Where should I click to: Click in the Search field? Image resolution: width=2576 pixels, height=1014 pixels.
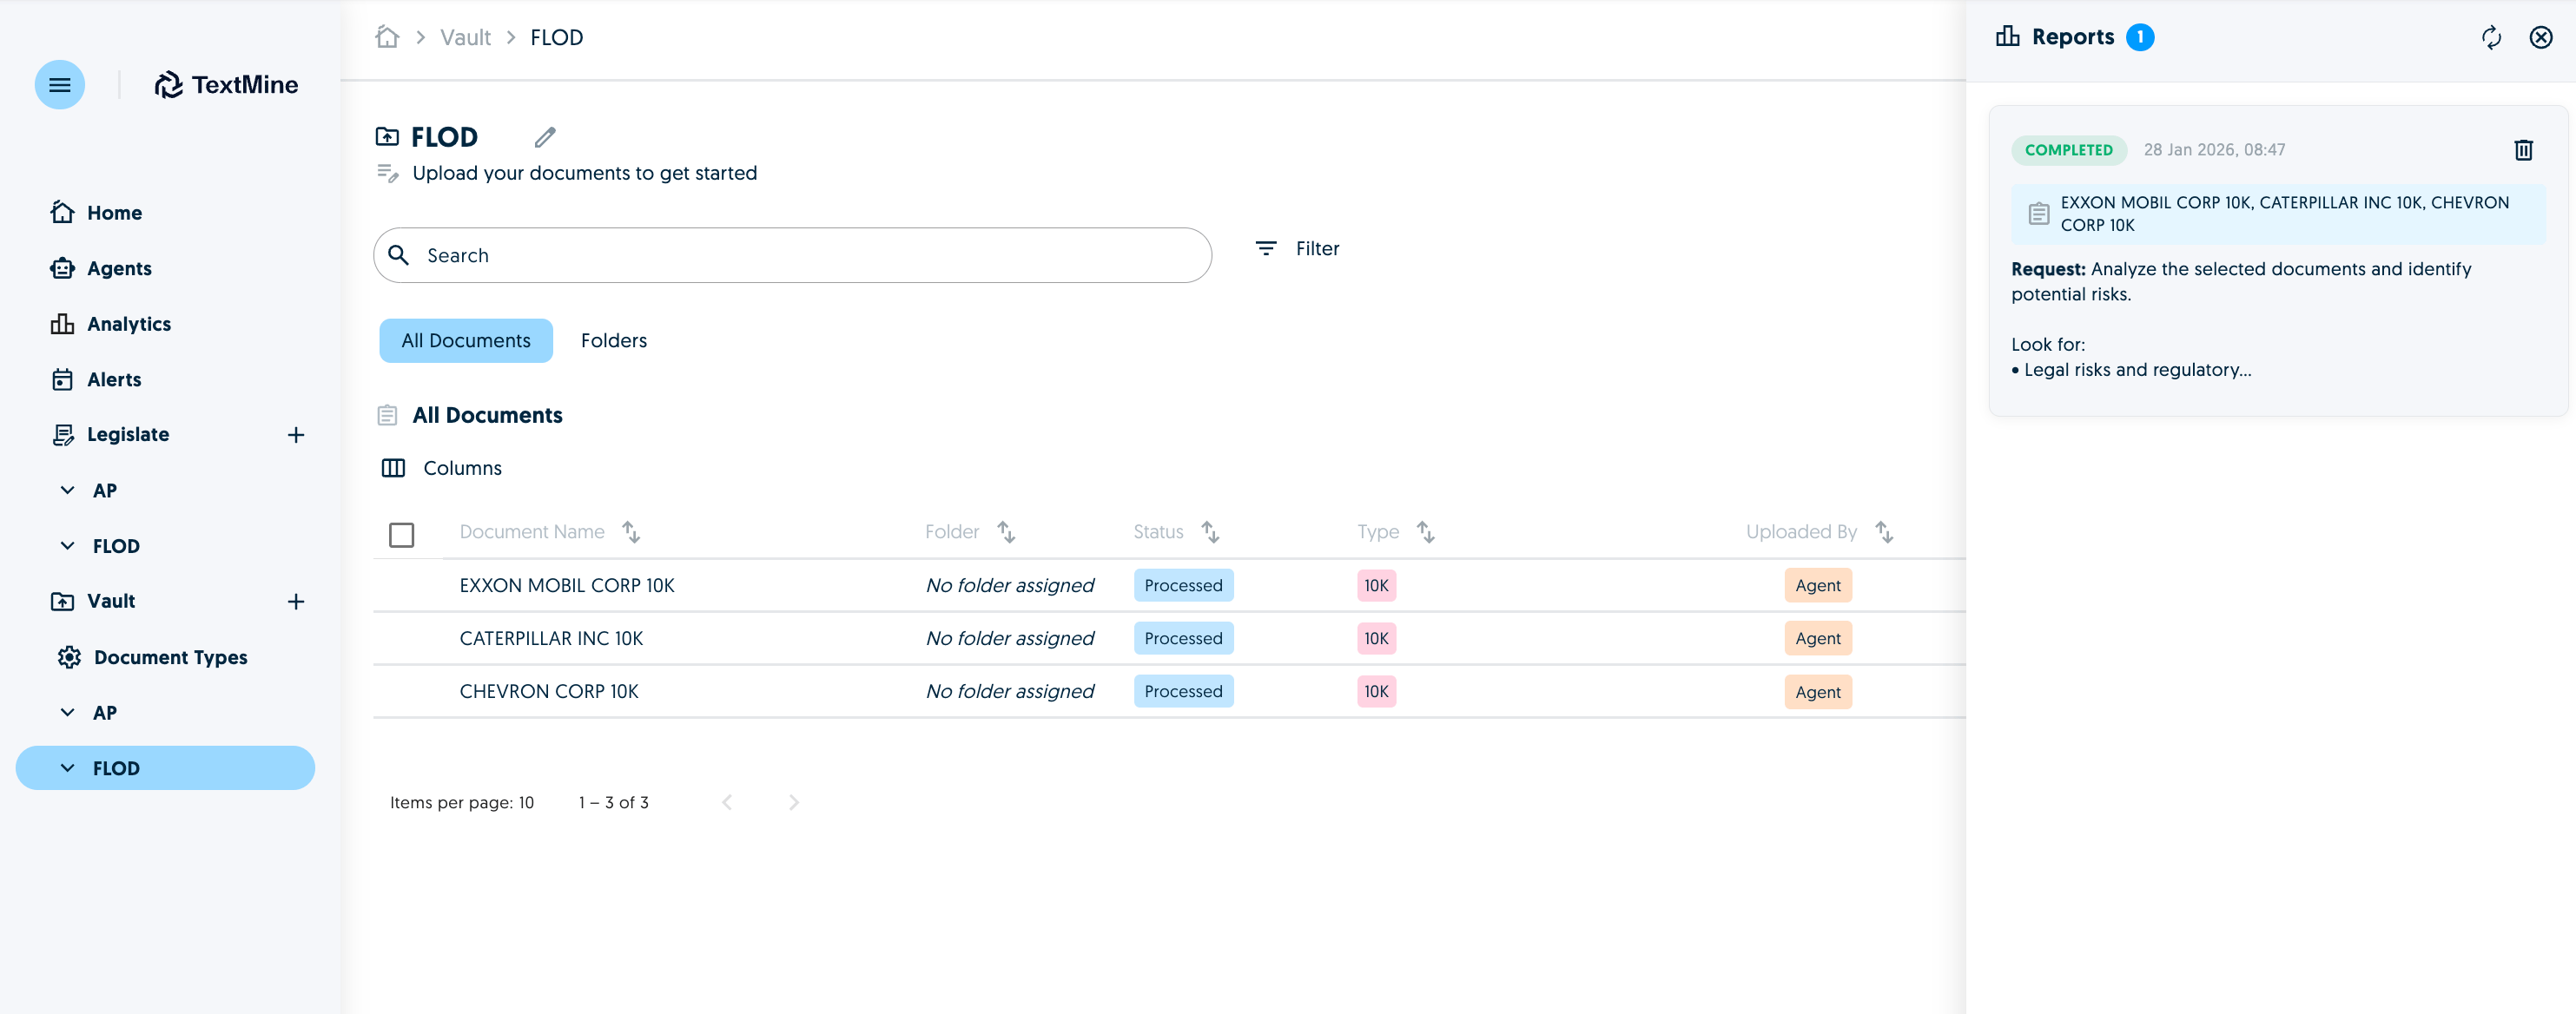coord(792,255)
